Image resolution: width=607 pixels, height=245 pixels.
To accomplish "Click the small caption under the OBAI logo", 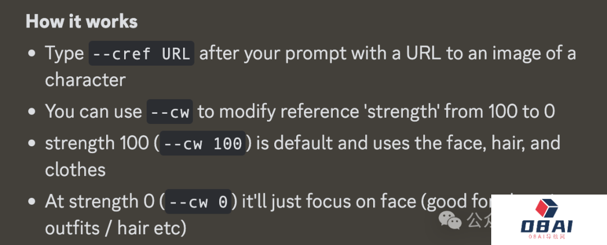I will 547,238.
